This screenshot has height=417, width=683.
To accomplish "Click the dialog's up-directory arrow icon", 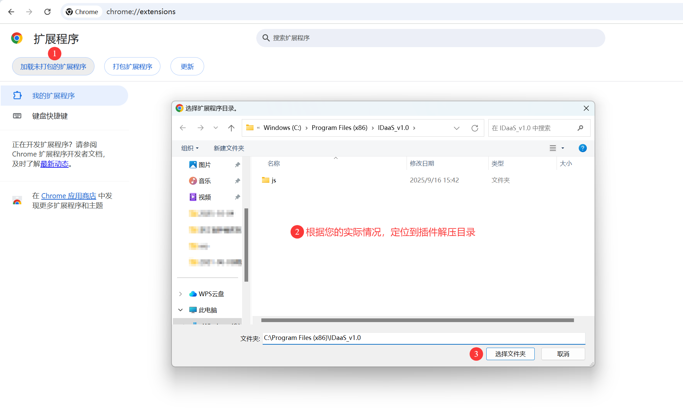I will (x=231, y=128).
